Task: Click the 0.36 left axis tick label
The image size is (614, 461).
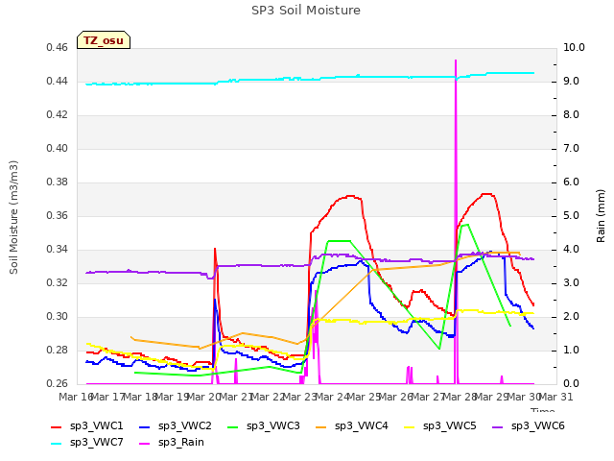Action: pos(58,216)
